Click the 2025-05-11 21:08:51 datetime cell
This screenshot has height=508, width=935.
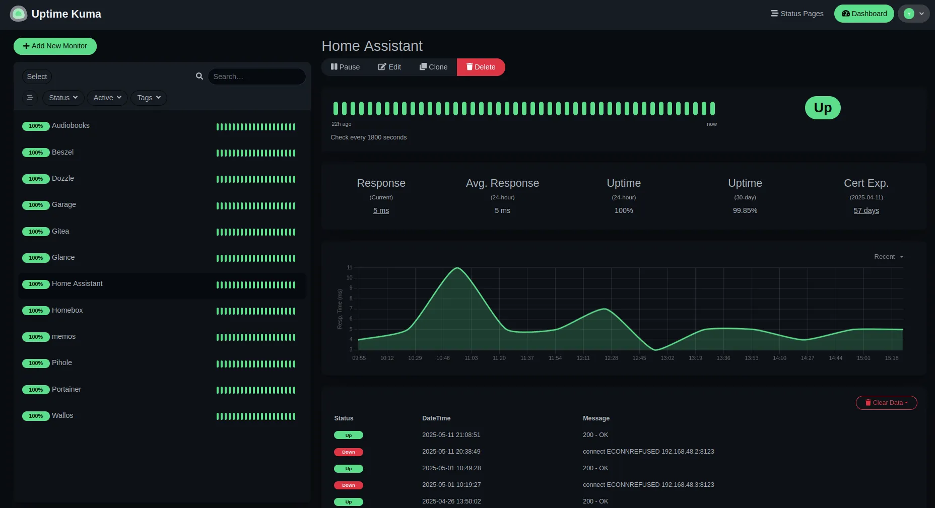pyautogui.click(x=451, y=435)
